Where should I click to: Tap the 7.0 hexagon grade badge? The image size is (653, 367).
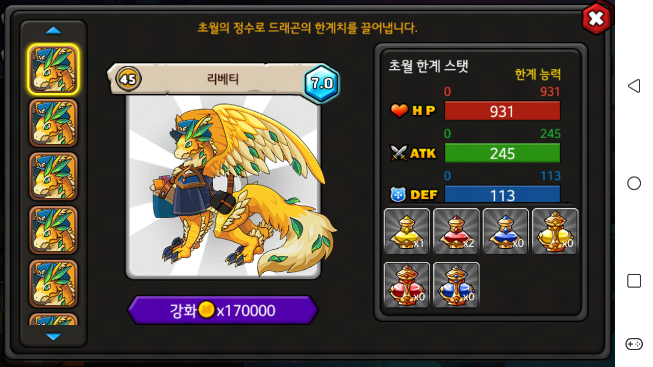point(322,83)
